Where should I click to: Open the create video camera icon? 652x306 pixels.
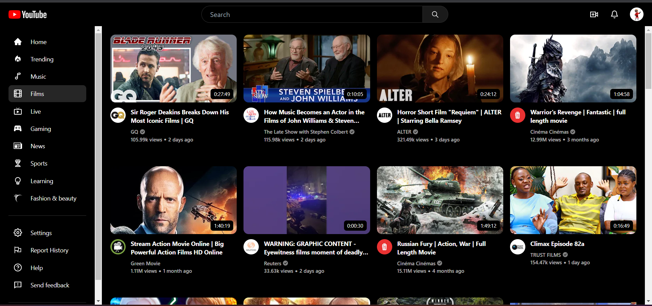[x=594, y=14]
